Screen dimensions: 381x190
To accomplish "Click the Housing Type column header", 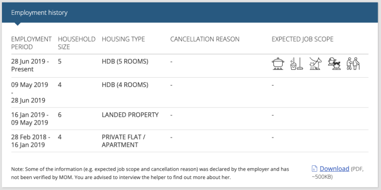I will coord(123,39).
